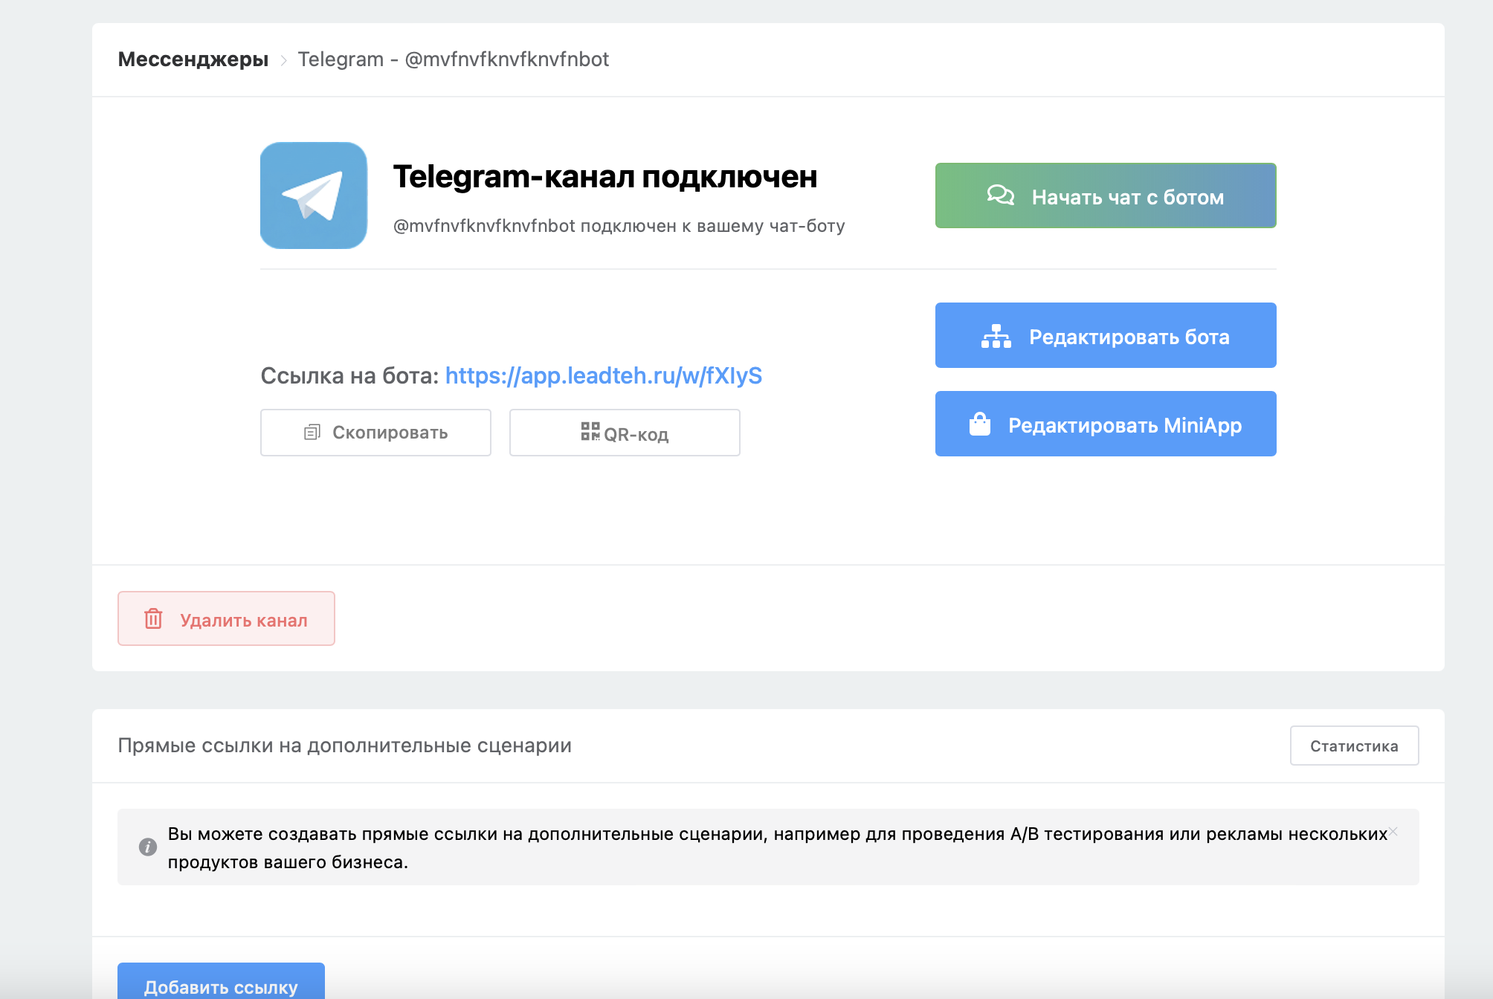Open Редактировать бота button
The height and width of the screenshot is (999, 1493).
[x=1106, y=335]
